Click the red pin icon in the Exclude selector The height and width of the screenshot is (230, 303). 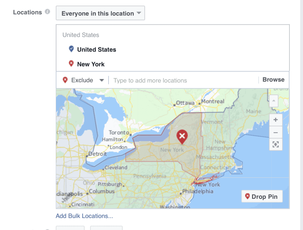(x=65, y=80)
